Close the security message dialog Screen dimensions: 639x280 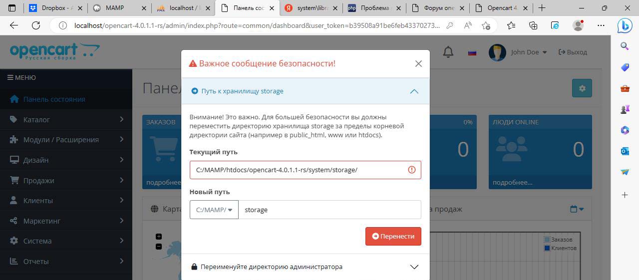pyautogui.click(x=418, y=63)
